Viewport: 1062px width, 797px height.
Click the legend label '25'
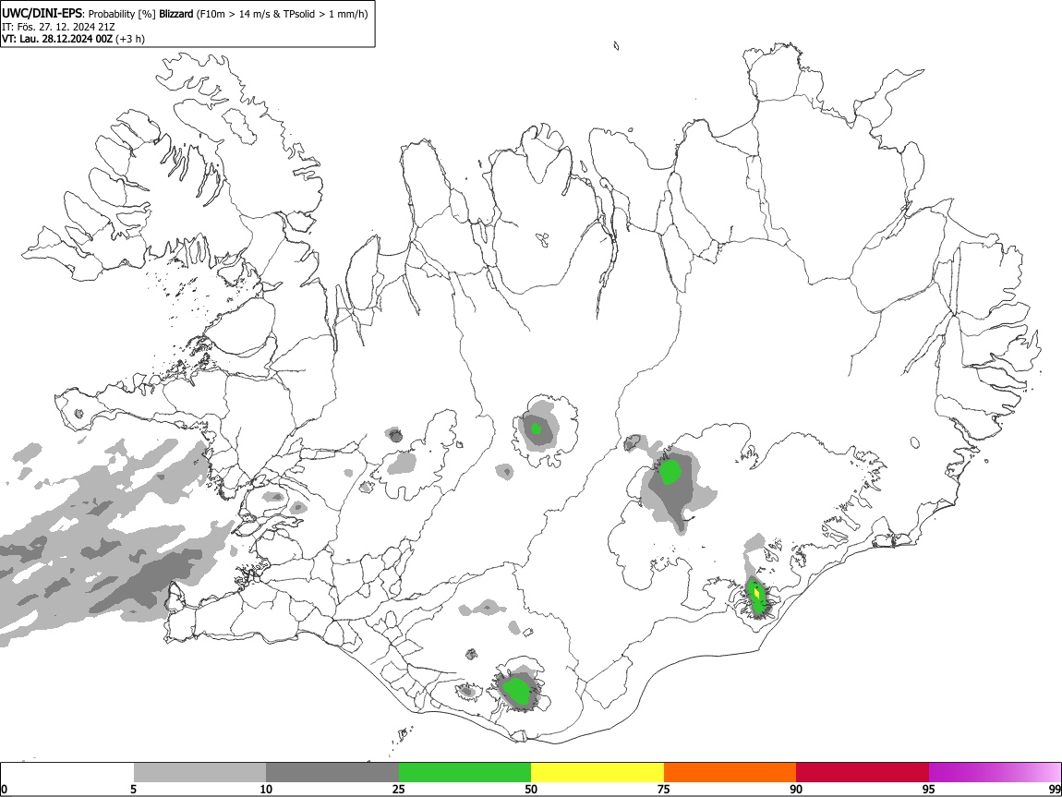coord(399,789)
